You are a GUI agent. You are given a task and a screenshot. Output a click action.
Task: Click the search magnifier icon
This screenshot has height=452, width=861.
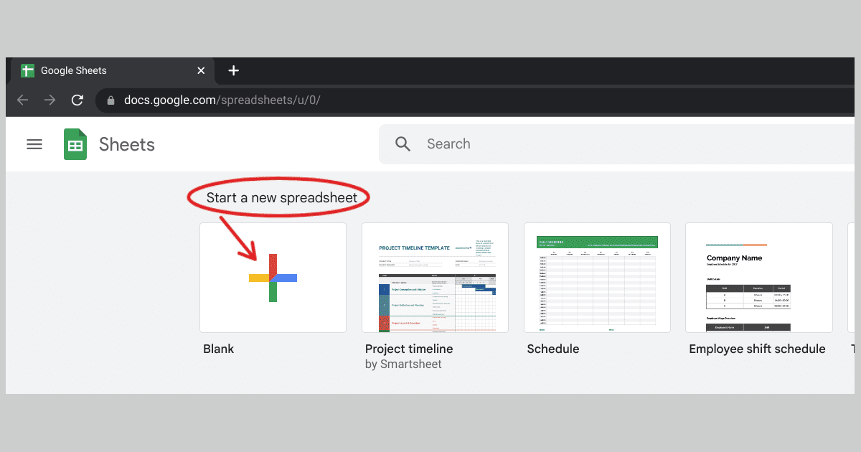pyautogui.click(x=403, y=144)
